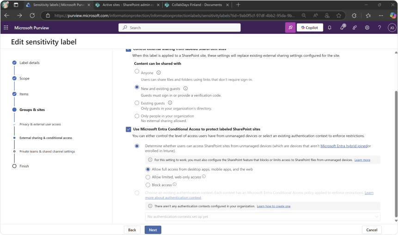
Task: Click the browser Forward arrow
Action: pos(19,16)
